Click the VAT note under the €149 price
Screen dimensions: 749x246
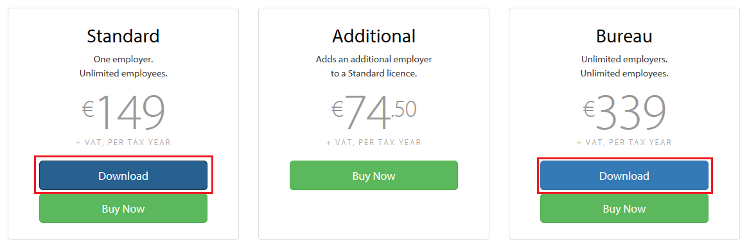click(123, 143)
